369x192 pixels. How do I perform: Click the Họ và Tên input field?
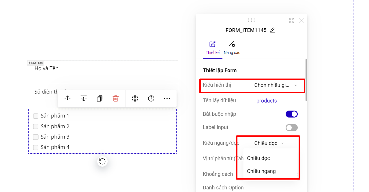[x=104, y=68]
